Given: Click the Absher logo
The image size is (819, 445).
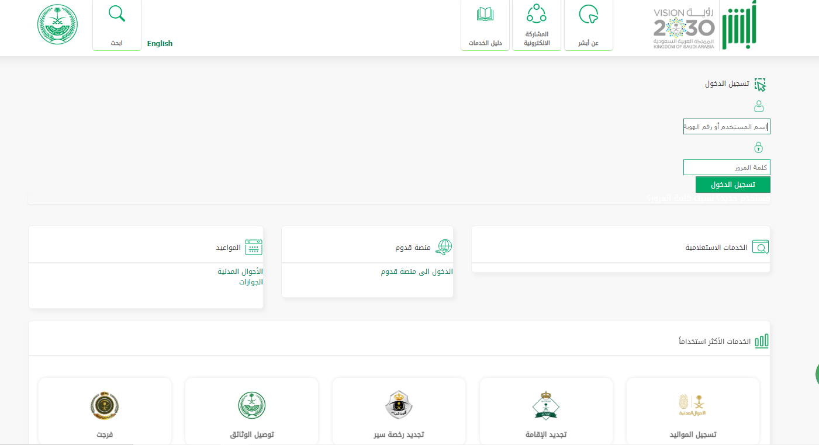Looking at the screenshot, I should pos(739,27).
